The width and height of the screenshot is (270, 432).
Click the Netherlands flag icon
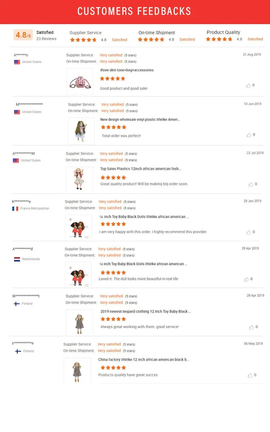tap(17, 259)
